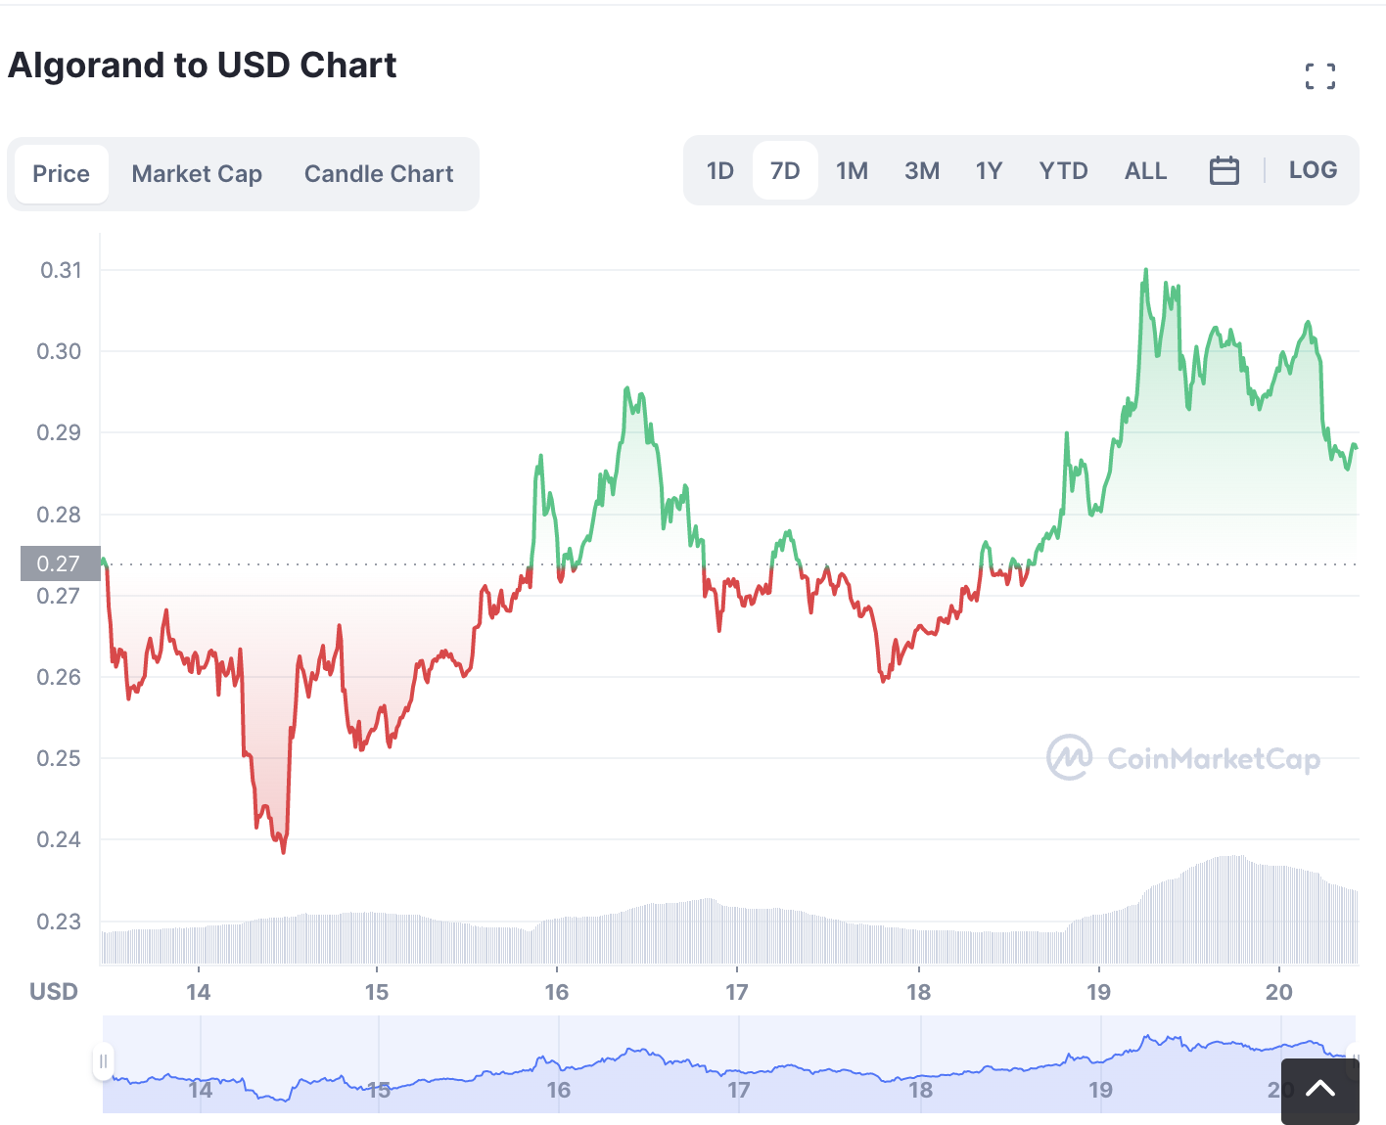Click the left range slider handle

[x=103, y=1061]
